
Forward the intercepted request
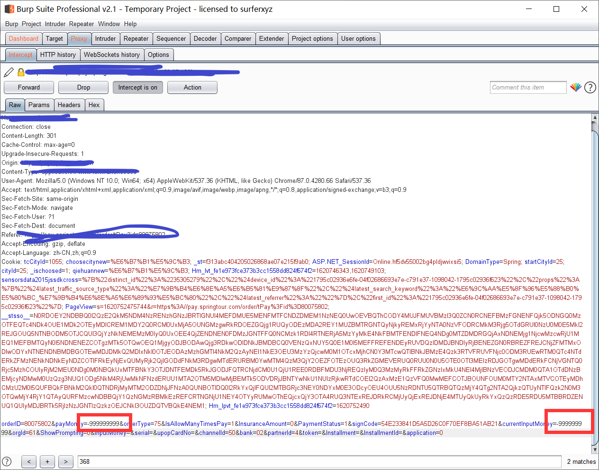click(29, 88)
